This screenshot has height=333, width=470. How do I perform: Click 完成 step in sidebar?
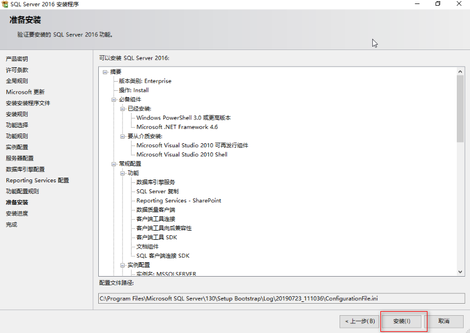(x=11, y=225)
